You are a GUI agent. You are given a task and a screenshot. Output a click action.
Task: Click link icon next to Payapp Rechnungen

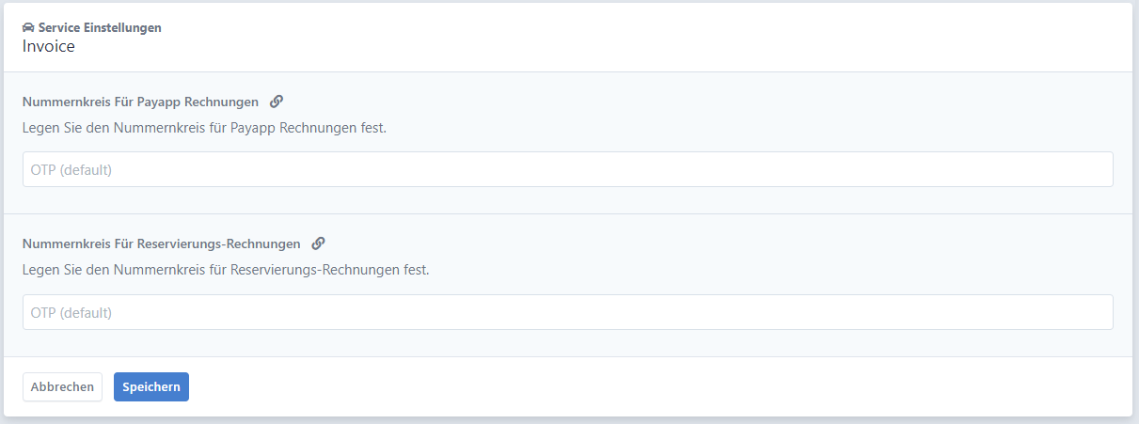tap(277, 101)
